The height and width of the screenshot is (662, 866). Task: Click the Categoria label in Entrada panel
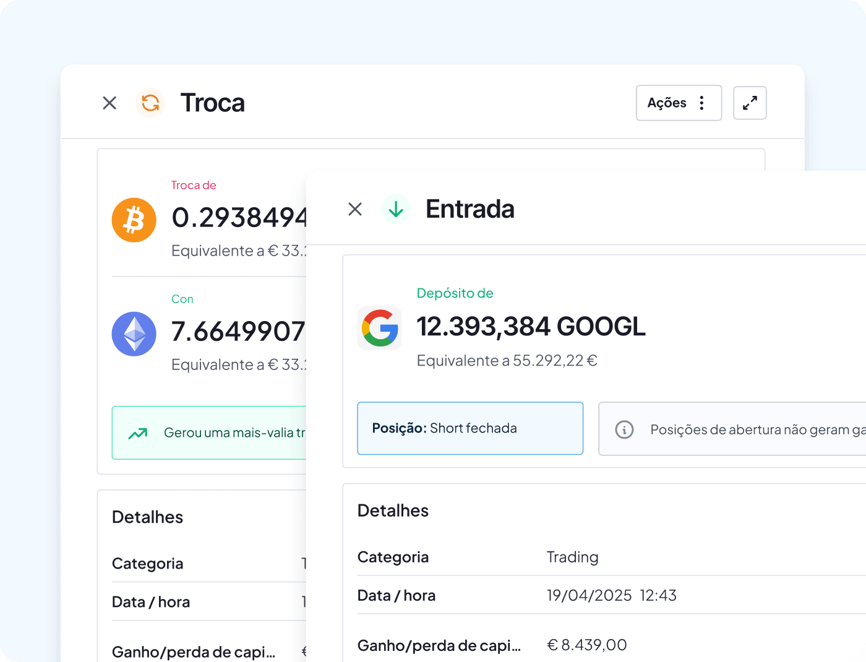click(393, 557)
